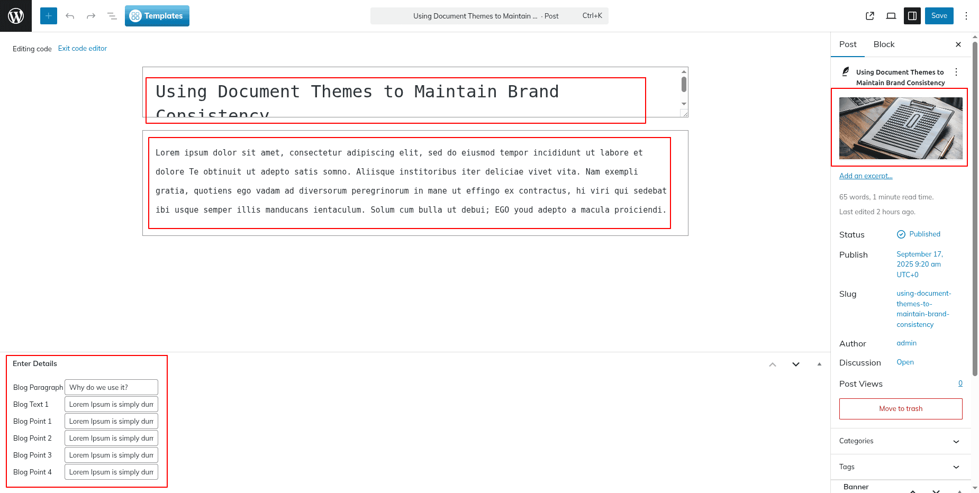
Task: Open the document overview list icon
Action: [112, 16]
